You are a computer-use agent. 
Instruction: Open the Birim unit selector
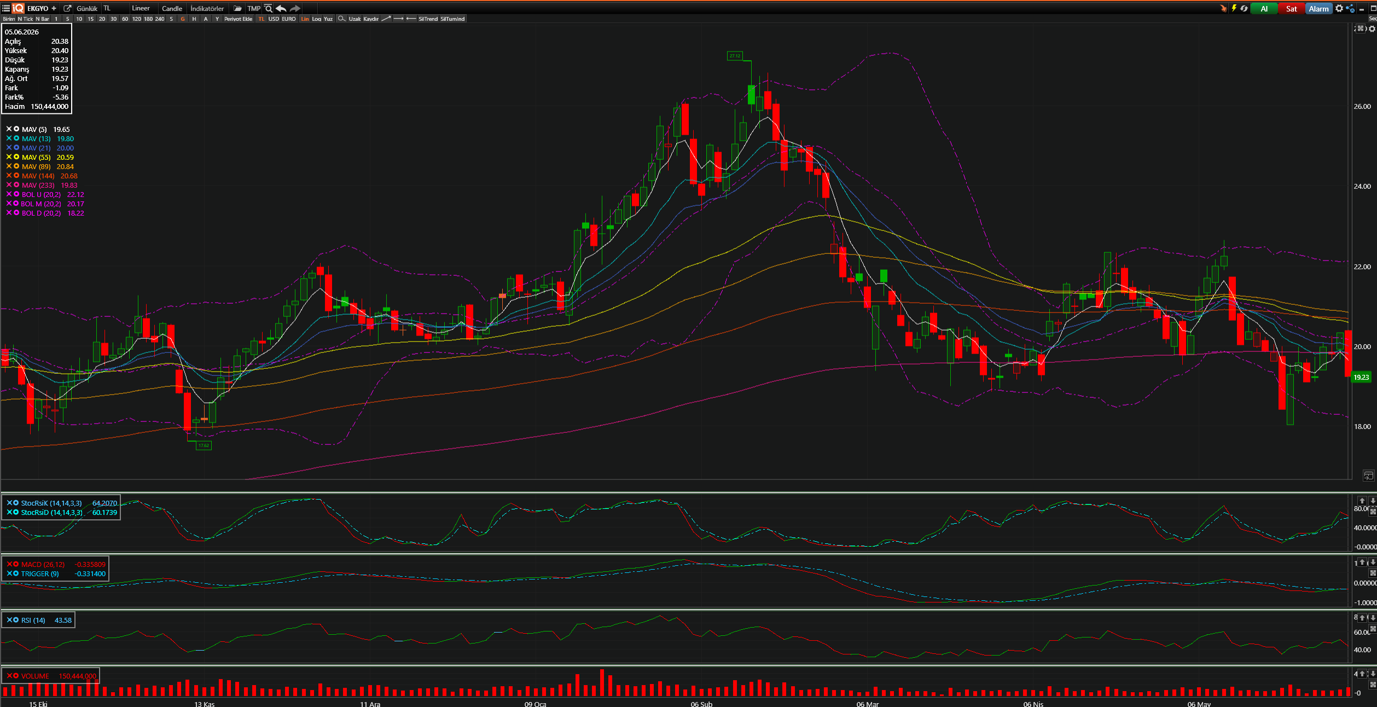pos(9,19)
